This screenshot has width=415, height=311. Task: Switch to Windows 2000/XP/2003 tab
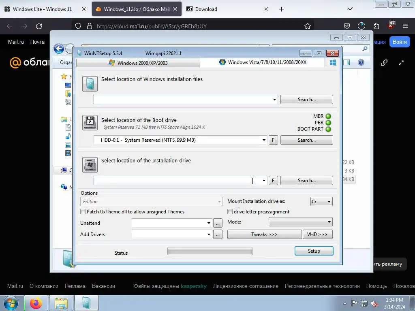(x=138, y=63)
